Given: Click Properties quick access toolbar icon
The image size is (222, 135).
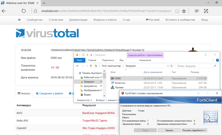Looking at the screenshot, I should [83, 55].
